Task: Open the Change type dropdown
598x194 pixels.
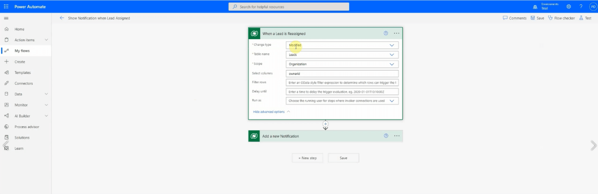Action: pyautogui.click(x=391, y=45)
